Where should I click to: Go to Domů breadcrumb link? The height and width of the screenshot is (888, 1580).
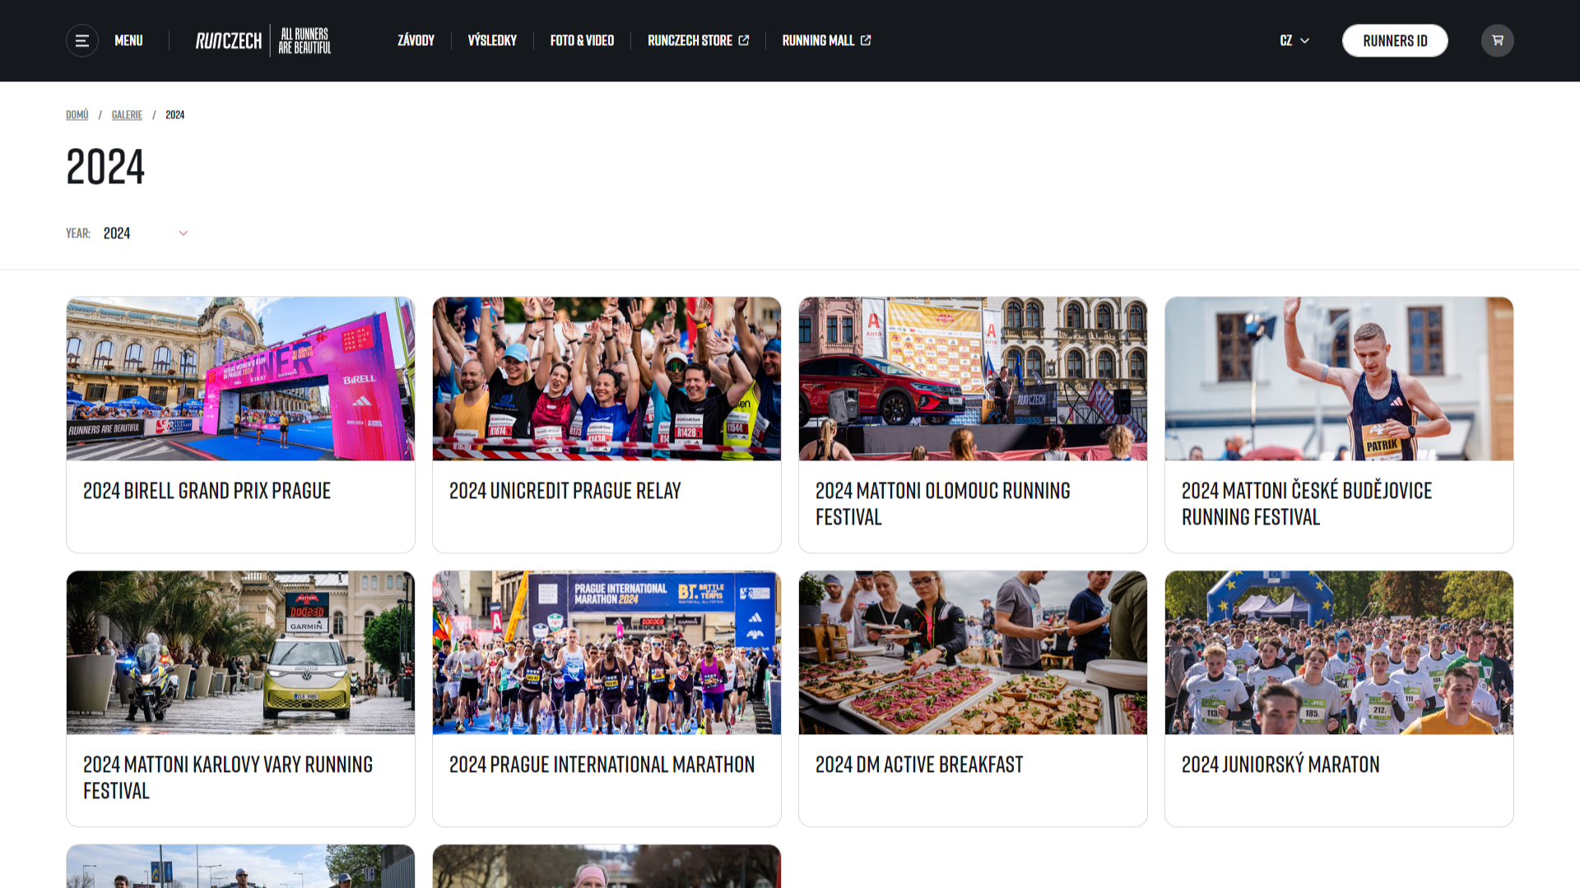[77, 115]
